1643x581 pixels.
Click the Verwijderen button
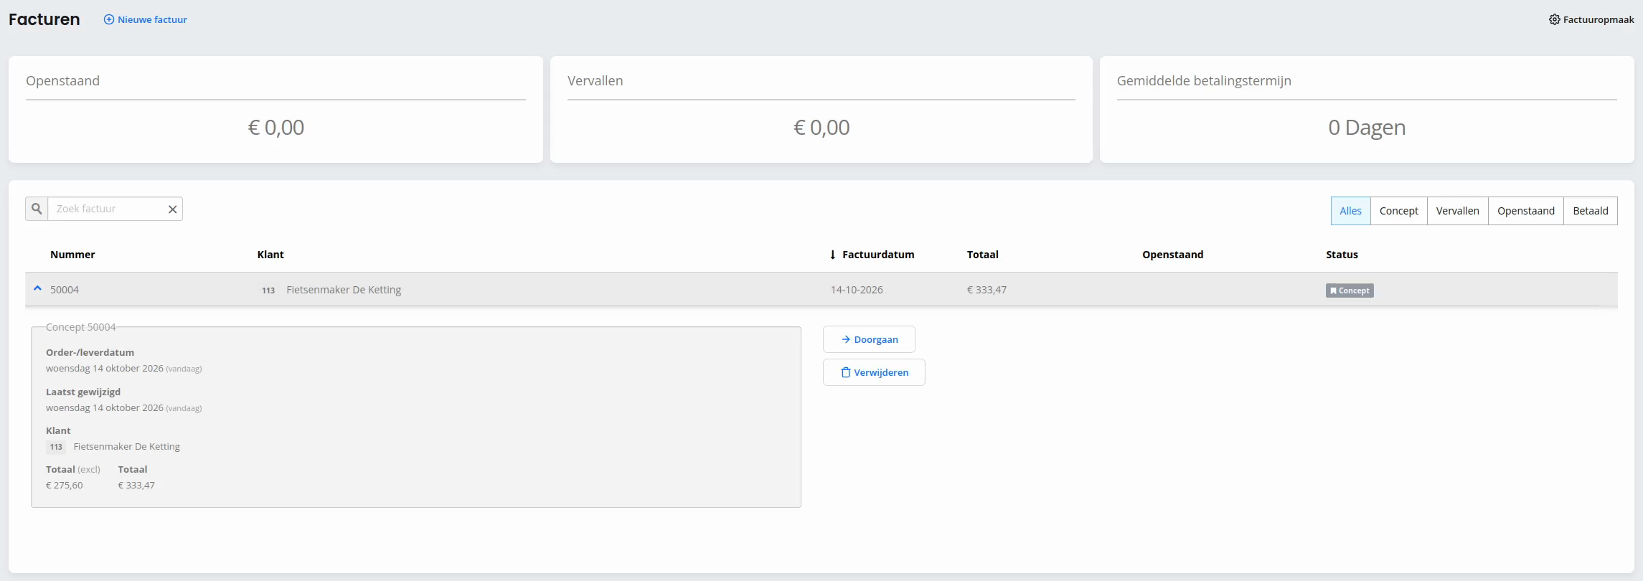[x=874, y=372]
